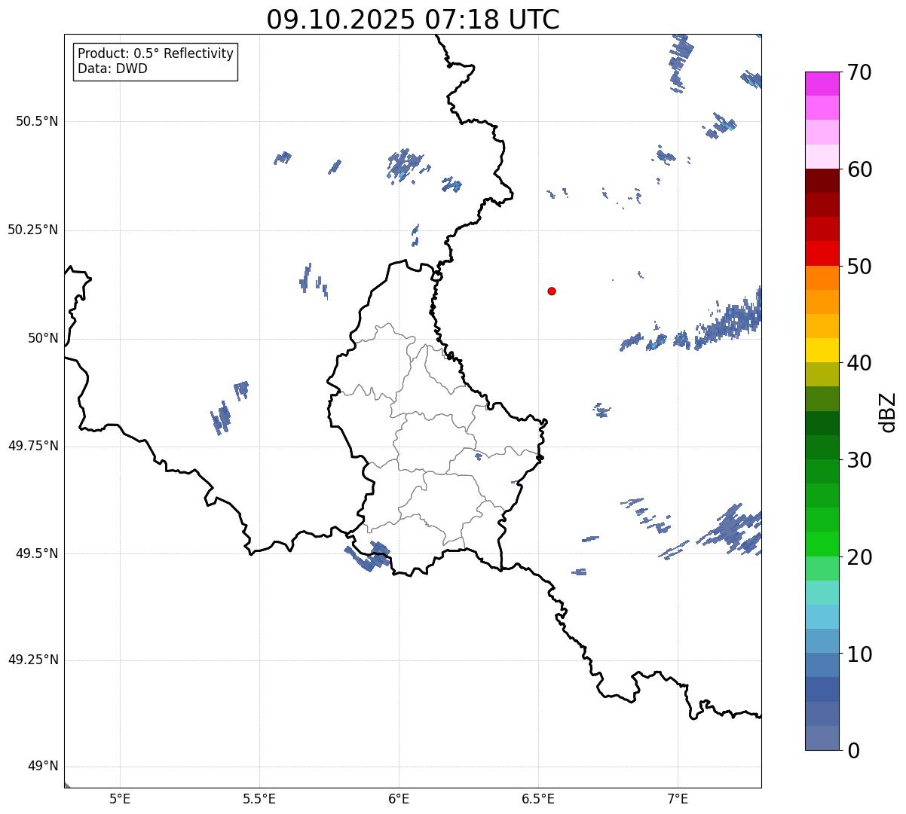Pick the bright red colorbar swatch above 50
The width and height of the screenshot is (906, 814).
click(x=822, y=254)
